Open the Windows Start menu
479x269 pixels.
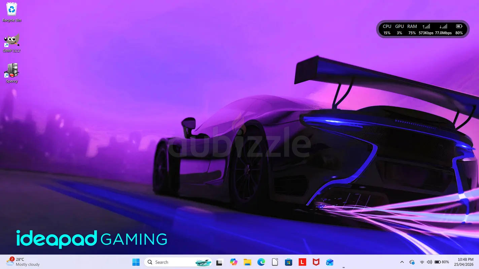tap(136, 262)
